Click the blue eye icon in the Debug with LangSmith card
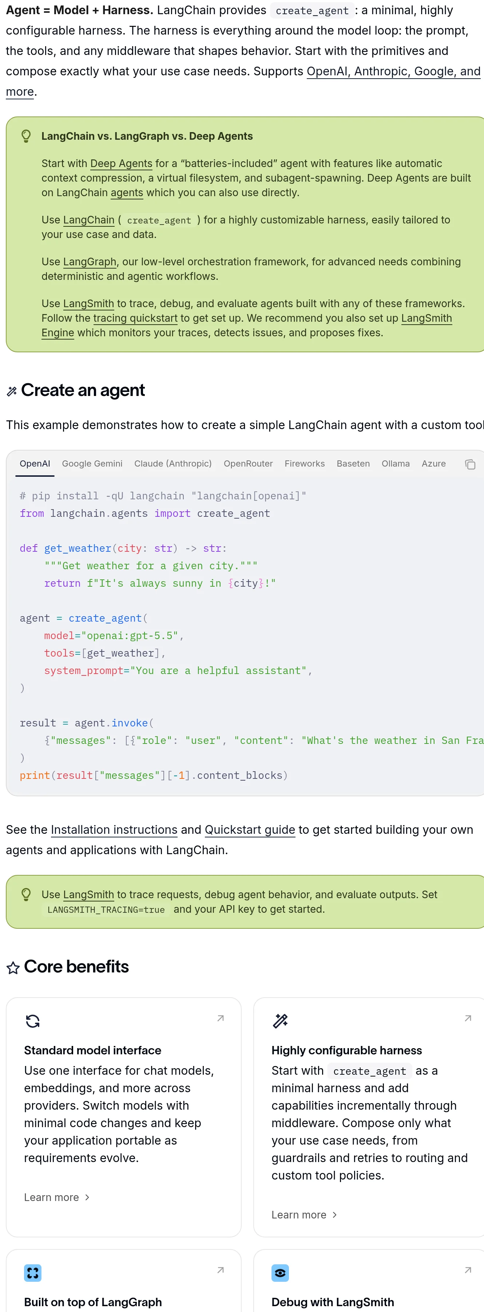The image size is (484, 1312). click(x=280, y=1273)
